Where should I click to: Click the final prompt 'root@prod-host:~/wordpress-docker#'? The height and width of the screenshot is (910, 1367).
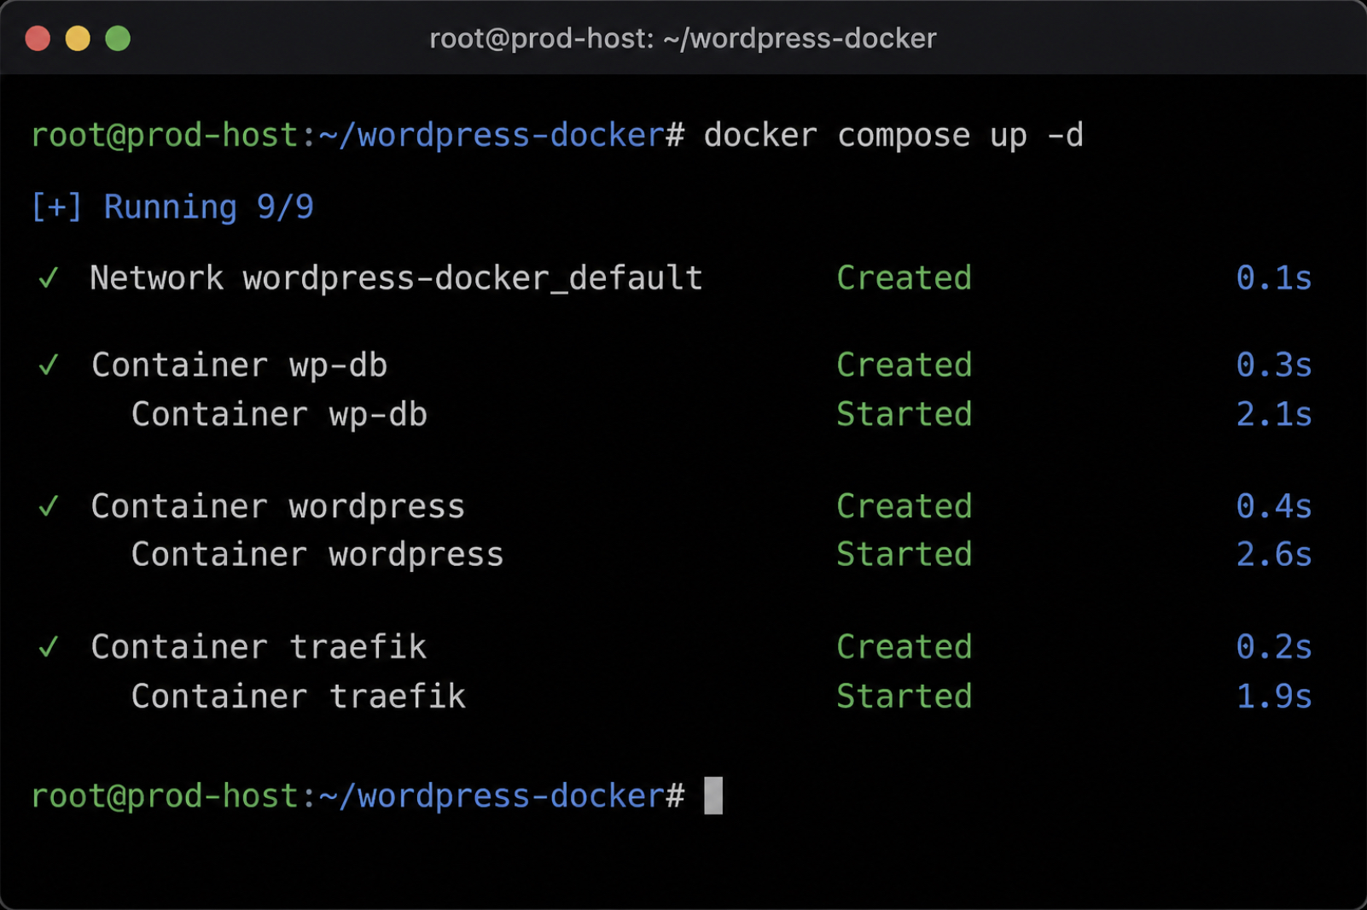pos(358,796)
